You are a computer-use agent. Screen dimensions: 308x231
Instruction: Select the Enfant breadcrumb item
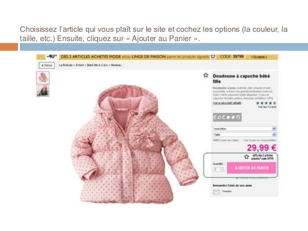(80, 65)
